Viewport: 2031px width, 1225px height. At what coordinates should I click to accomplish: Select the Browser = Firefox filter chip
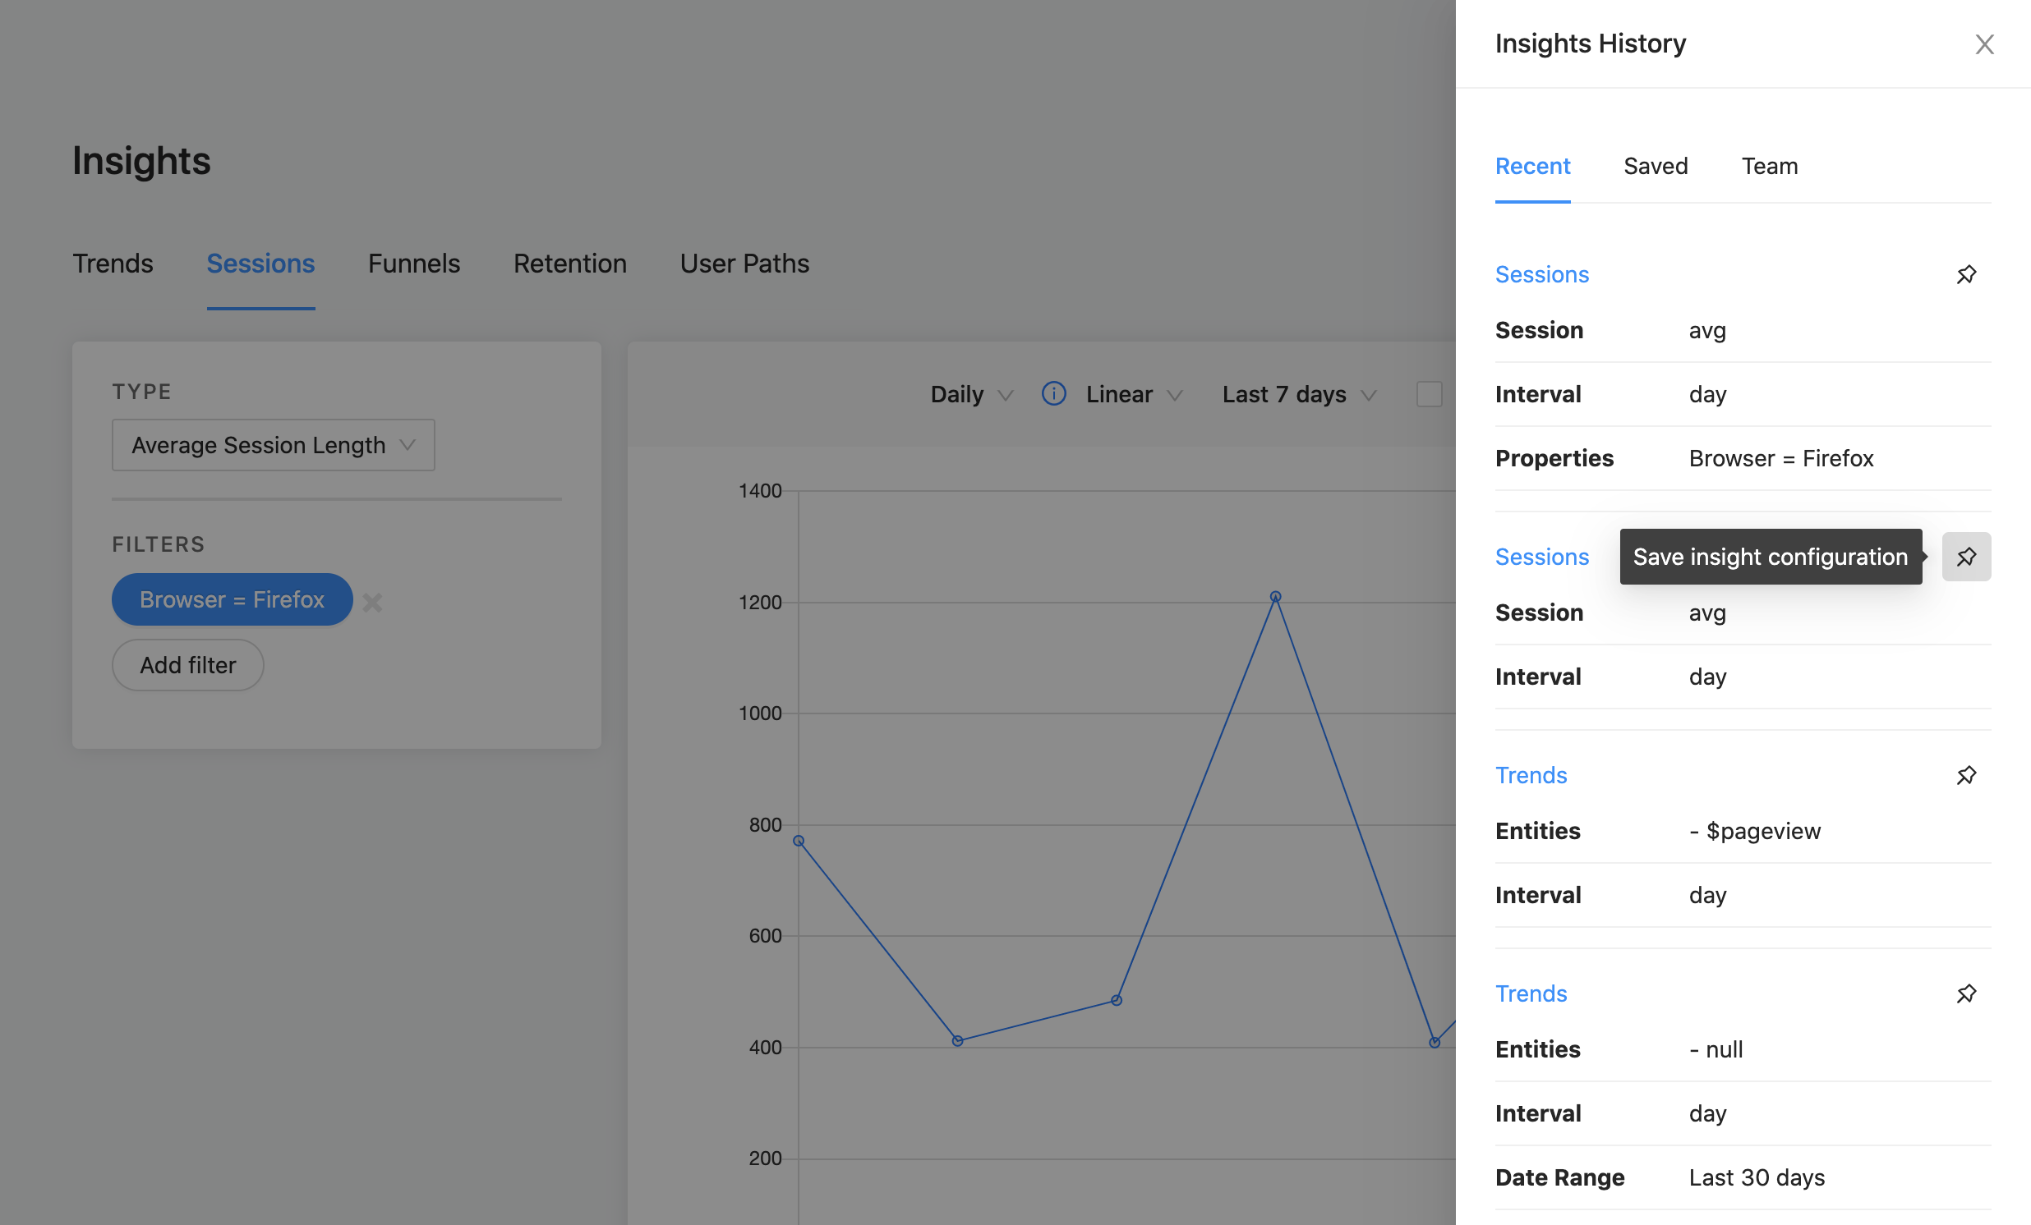coord(232,599)
